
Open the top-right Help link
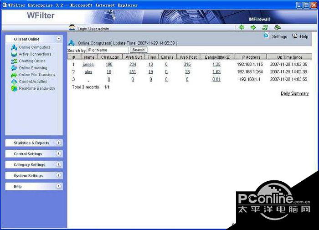pos(304,36)
